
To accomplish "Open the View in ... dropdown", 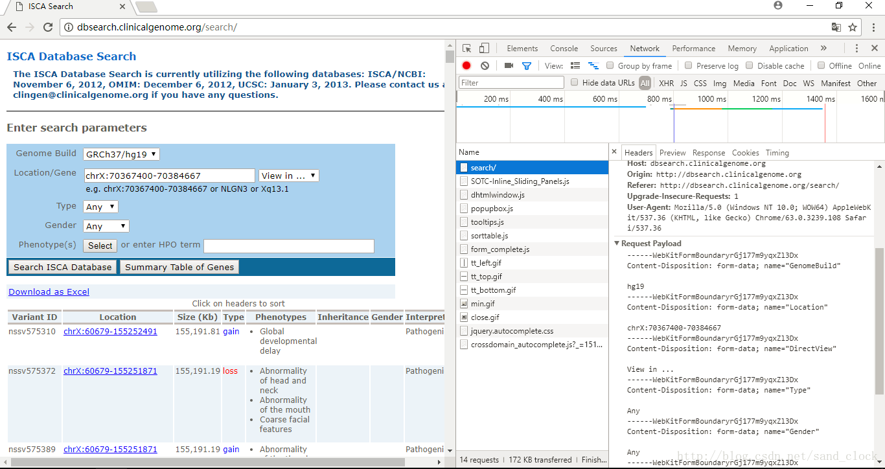I will pos(288,176).
